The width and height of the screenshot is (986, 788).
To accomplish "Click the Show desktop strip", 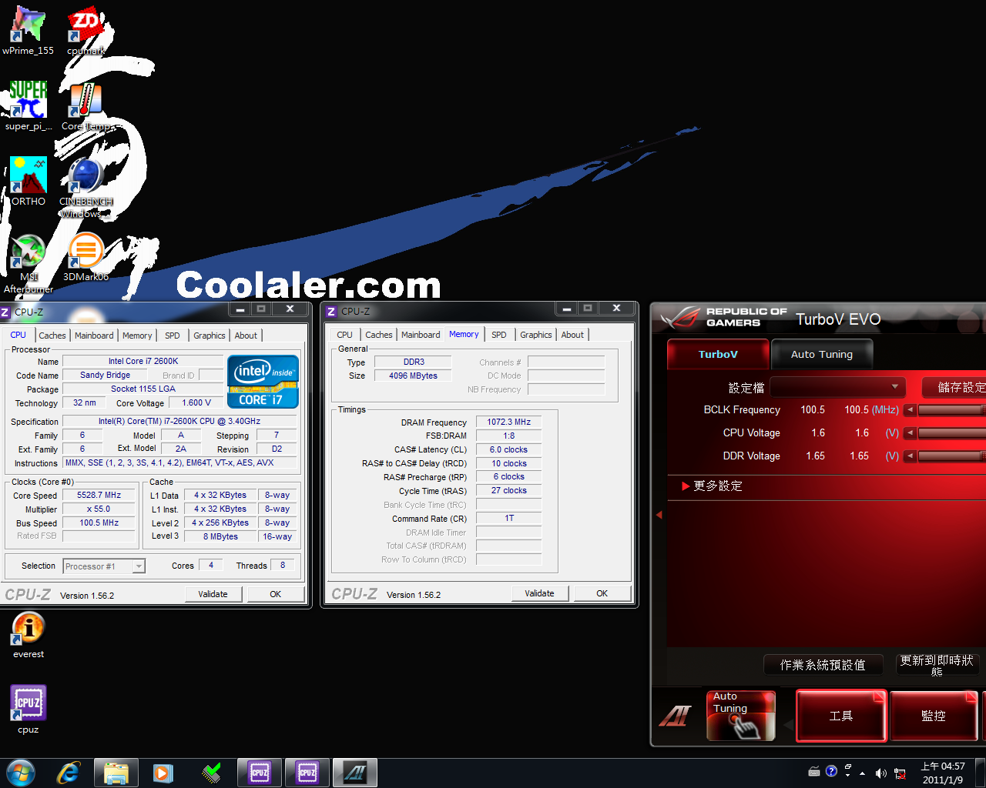I will click(981, 773).
